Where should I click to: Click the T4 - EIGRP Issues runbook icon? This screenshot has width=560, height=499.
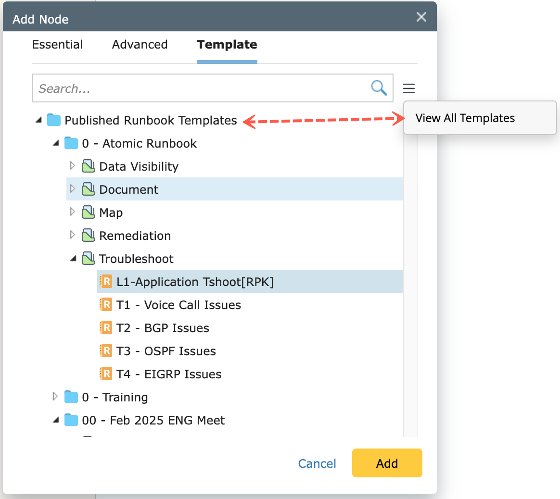106,374
